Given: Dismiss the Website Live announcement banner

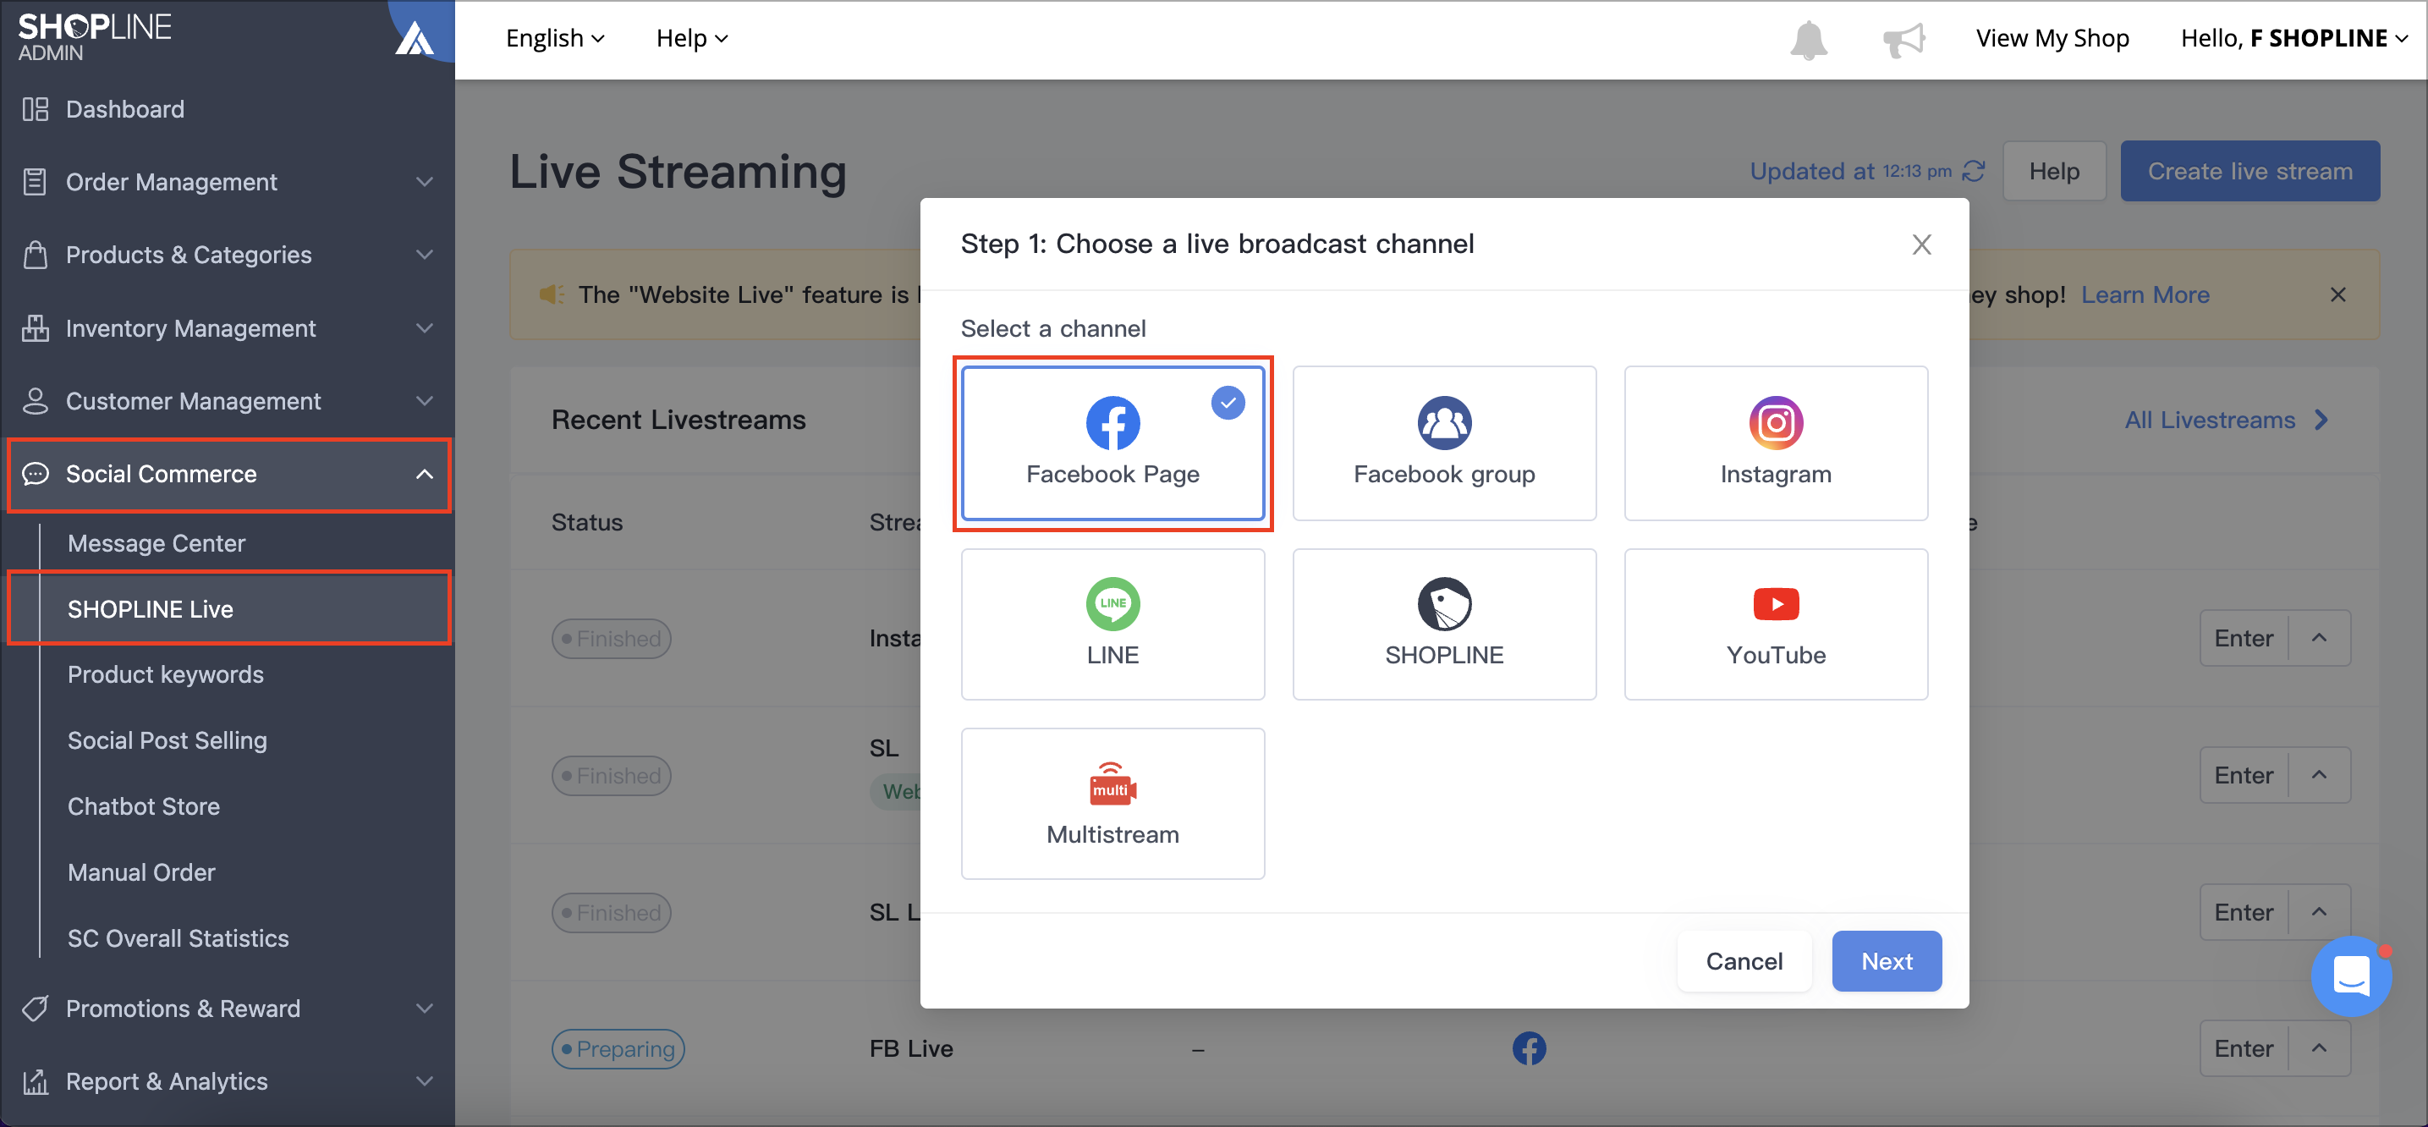Looking at the screenshot, I should coord(2337,295).
